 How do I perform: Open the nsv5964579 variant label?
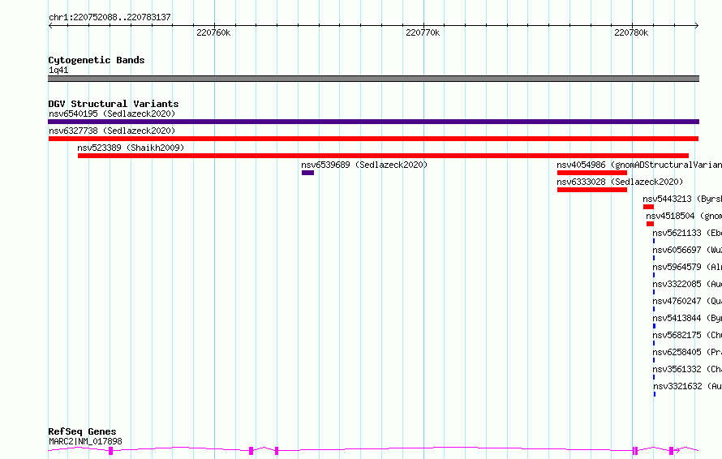687,267
